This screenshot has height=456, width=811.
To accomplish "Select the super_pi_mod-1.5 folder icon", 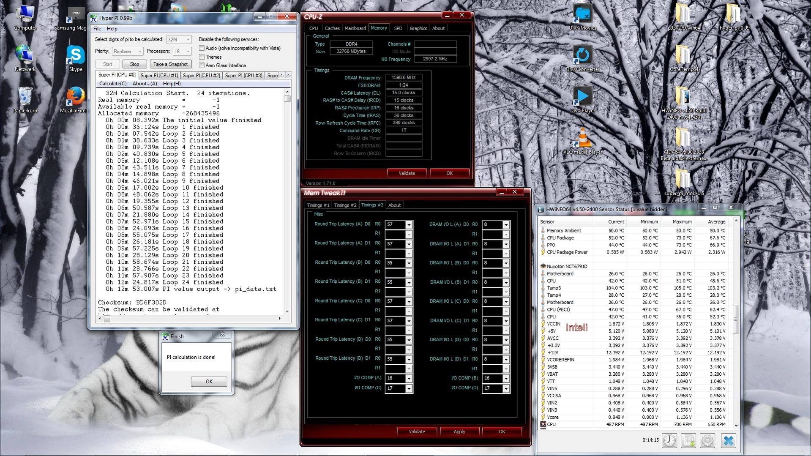I will pos(683,183).
